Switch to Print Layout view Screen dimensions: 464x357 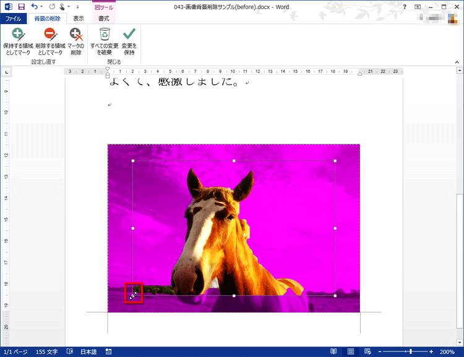pos(351,351)
